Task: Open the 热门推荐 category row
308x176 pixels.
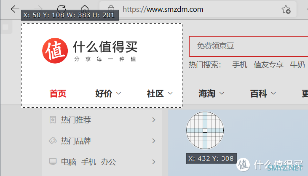Action: (x=102, y=120)
